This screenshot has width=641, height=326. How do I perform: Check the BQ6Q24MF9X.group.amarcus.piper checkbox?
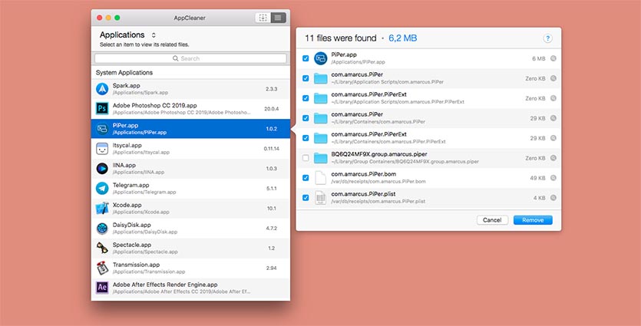pos(306,158)
